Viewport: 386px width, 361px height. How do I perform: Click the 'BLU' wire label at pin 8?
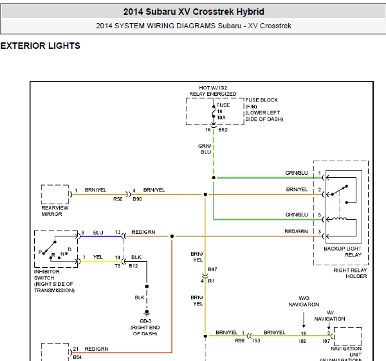click(x=98, y=233)
